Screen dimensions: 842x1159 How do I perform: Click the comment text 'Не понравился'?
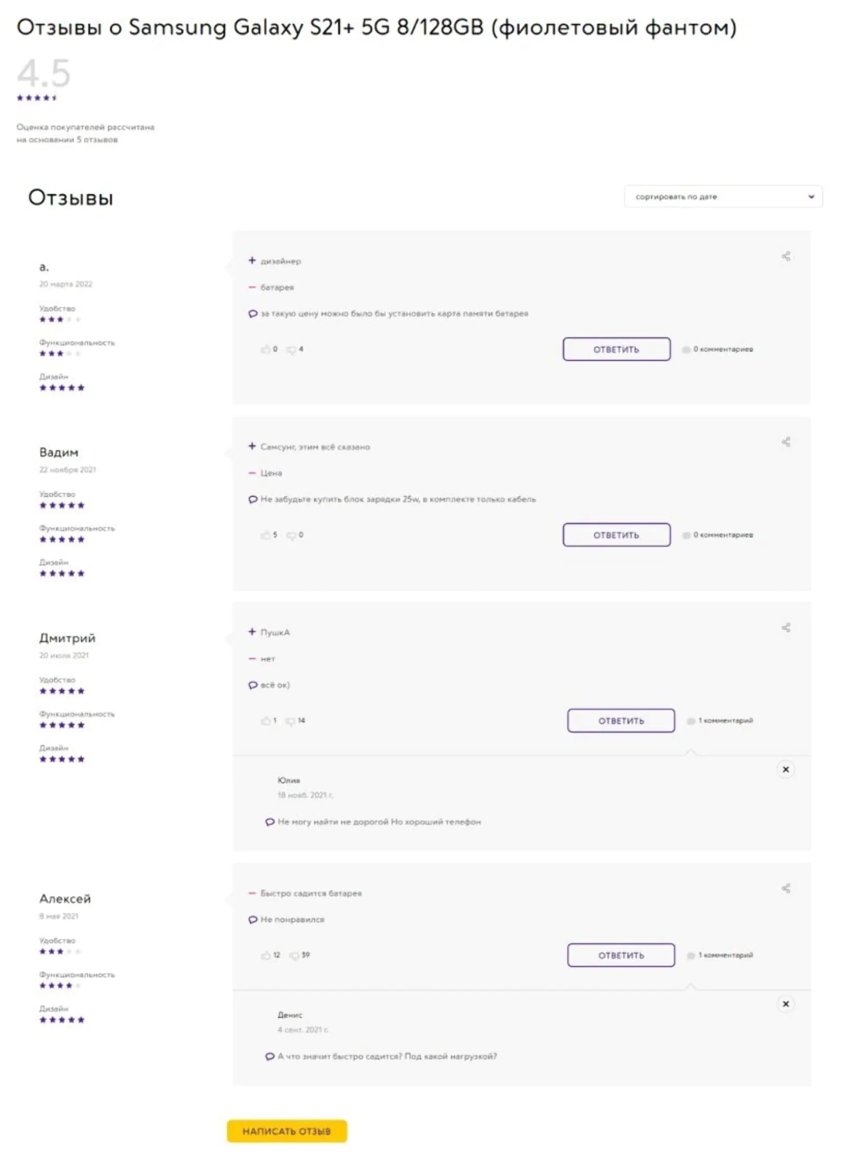[293, 919]
